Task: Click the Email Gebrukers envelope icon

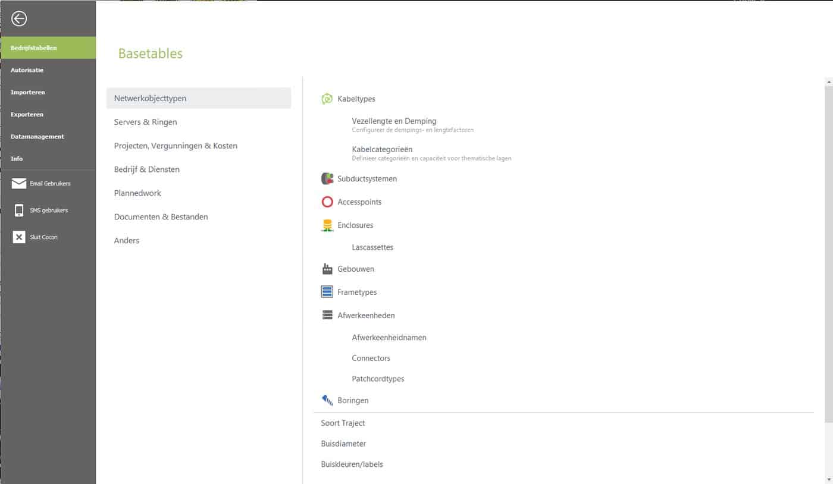Action: click(x=19, y=183)
